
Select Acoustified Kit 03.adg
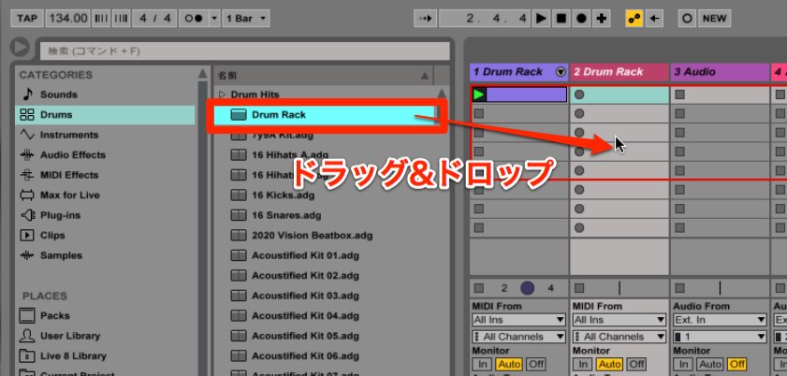coord(305,296)
